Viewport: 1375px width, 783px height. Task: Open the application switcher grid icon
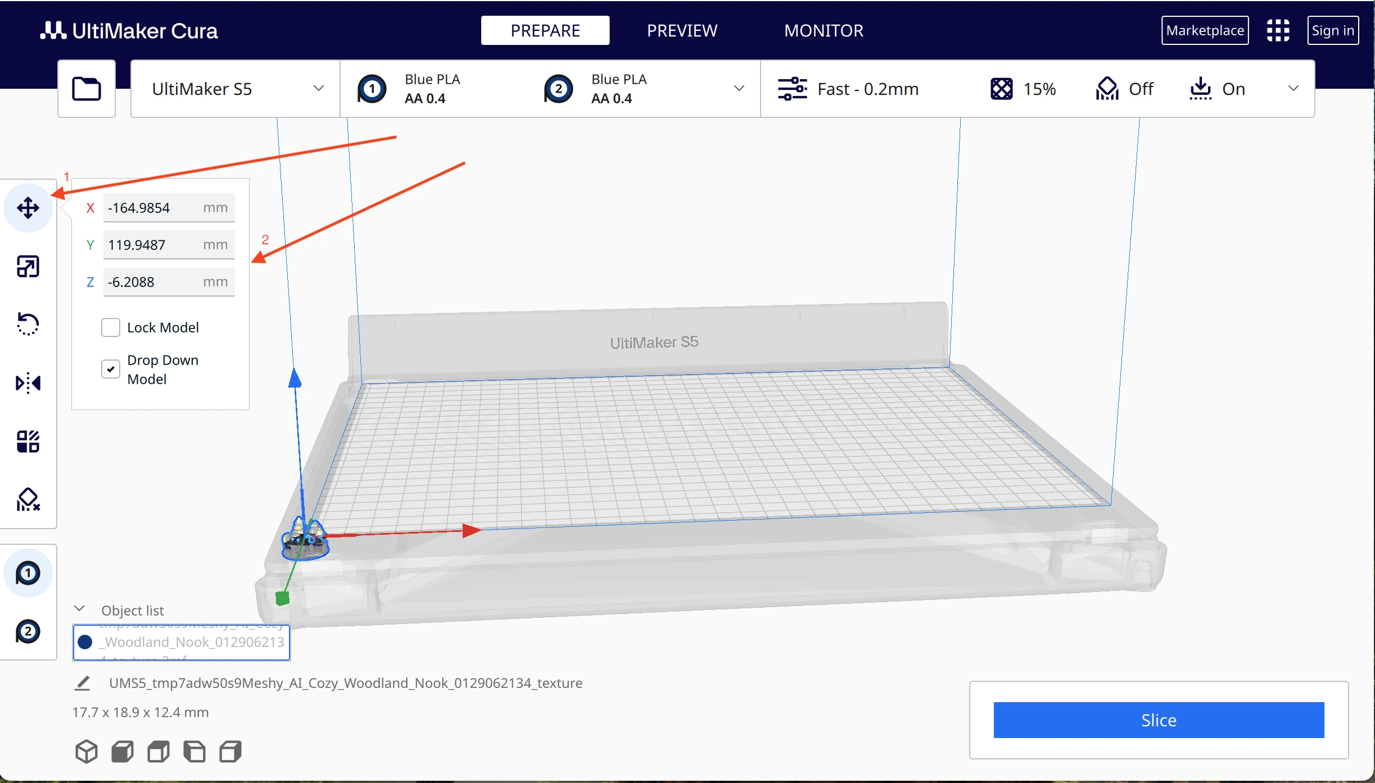1278,30
